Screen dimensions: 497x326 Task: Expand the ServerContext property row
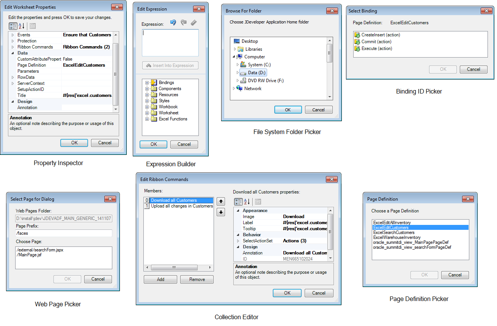[13, 83]
